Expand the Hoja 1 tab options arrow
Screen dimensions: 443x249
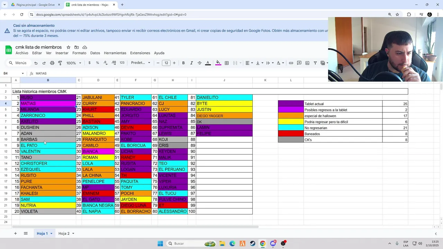(51, 234)
